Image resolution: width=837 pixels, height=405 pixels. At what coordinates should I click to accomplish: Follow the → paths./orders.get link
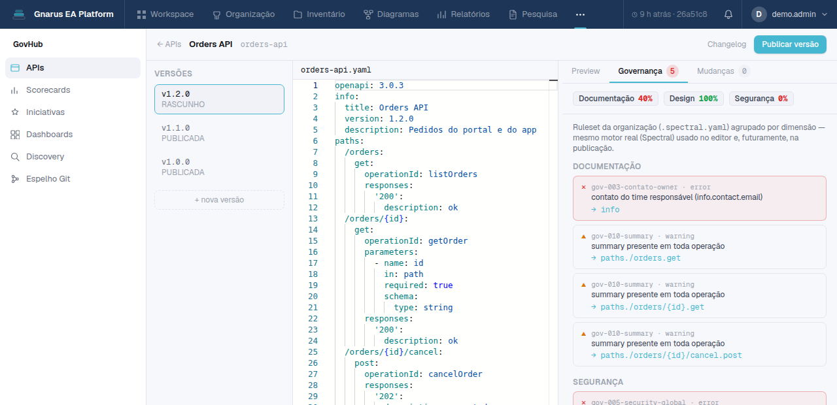636,258
